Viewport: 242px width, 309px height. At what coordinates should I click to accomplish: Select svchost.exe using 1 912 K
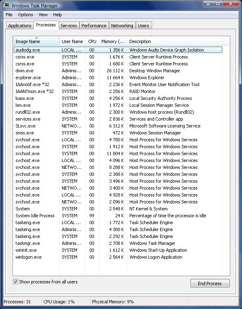(118, 147)
